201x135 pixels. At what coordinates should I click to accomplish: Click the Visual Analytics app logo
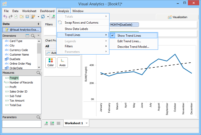point(5,4)
